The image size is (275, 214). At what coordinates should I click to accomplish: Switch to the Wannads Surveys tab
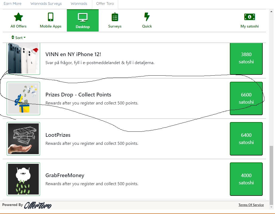(46, 3)
